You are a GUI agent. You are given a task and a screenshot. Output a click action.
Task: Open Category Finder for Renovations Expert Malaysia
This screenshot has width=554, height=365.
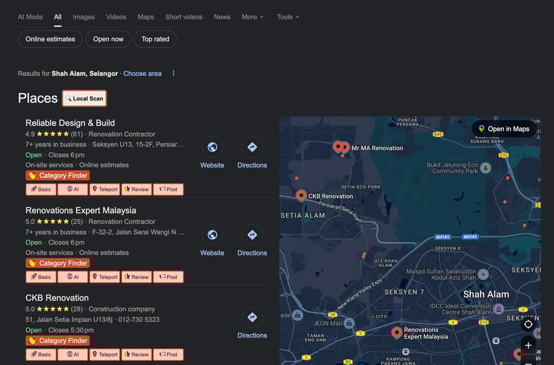click(x=57, y=263)
